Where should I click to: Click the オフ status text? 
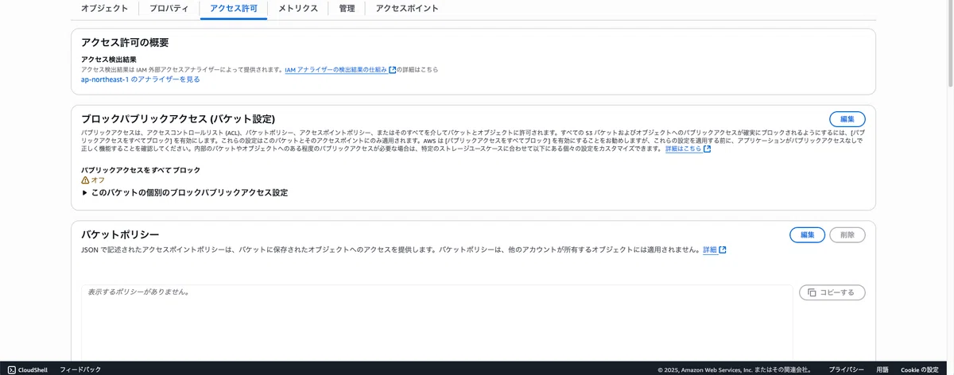pyautogui.click(x=98, y=180)
